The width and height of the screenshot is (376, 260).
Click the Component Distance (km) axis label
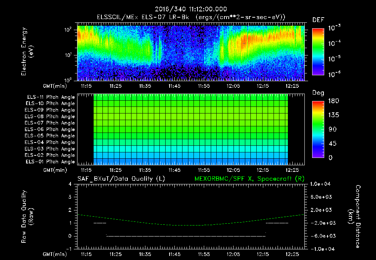[354, 217]
